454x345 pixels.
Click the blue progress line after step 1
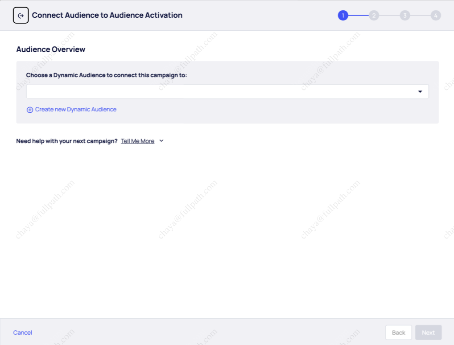pos(358,16)
